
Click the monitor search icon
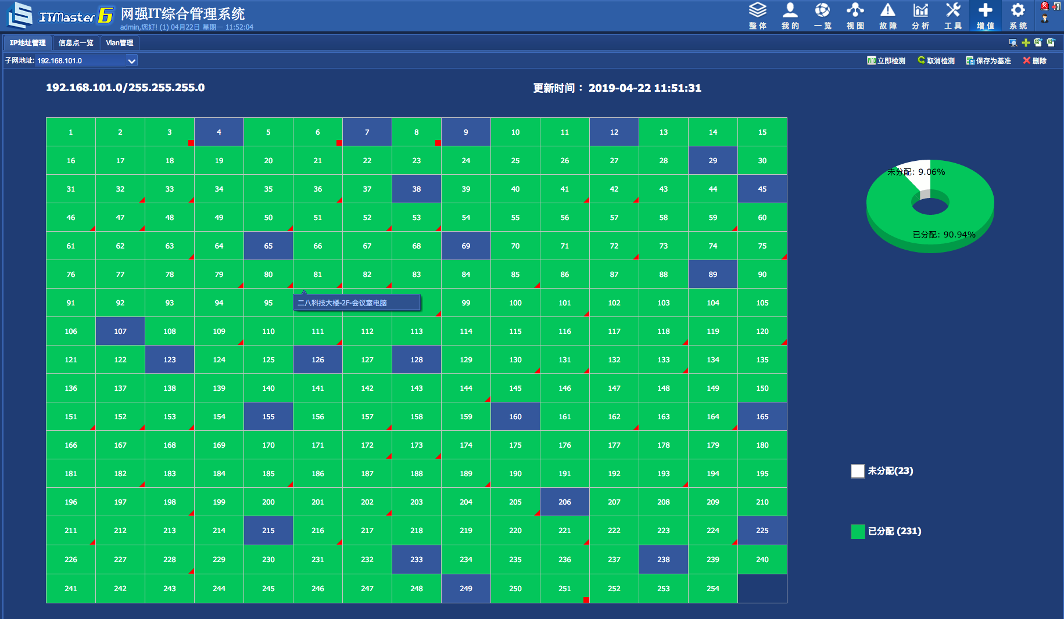1013,42
